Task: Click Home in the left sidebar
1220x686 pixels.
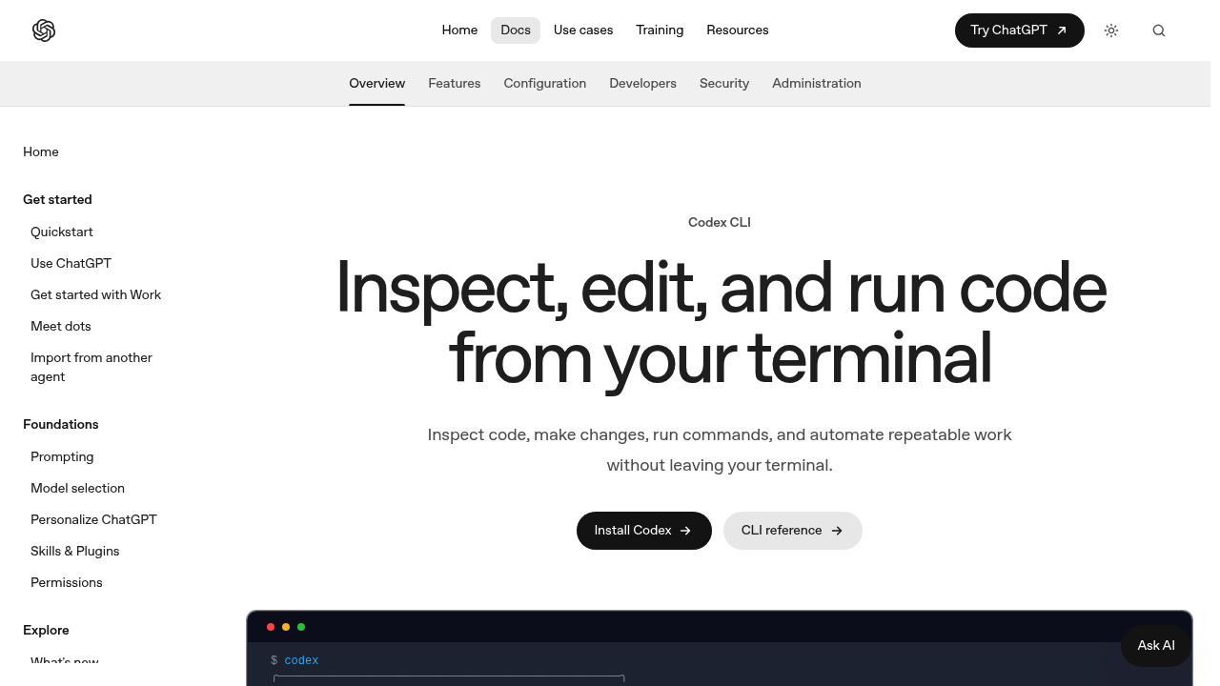Action: pos(41,152)
